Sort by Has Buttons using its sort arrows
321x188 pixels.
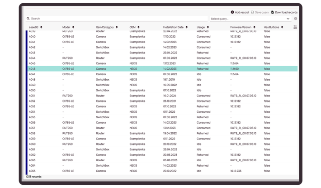tap(282, 27)
